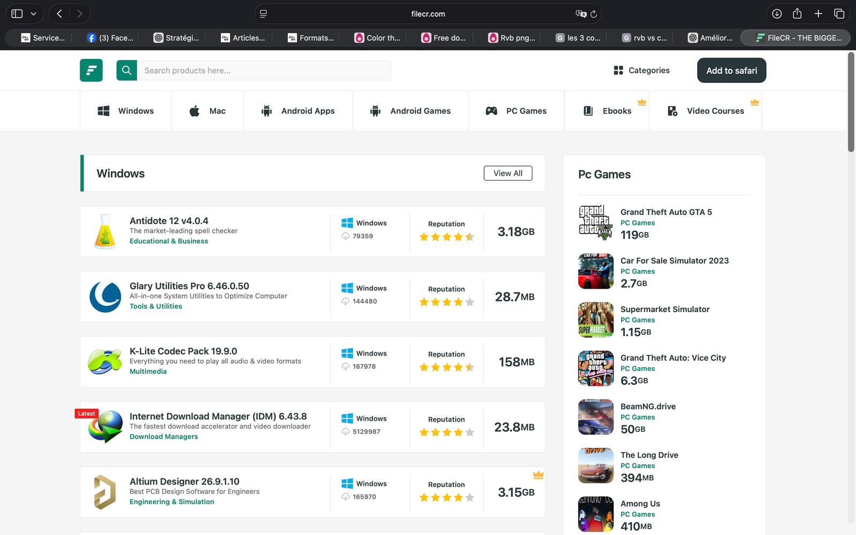Open The Long Drive game thumbnail
856x535 pixels.
click(596, 466)
